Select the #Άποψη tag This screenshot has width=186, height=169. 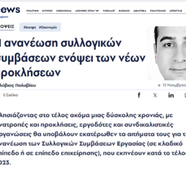(x=30, y=27)
